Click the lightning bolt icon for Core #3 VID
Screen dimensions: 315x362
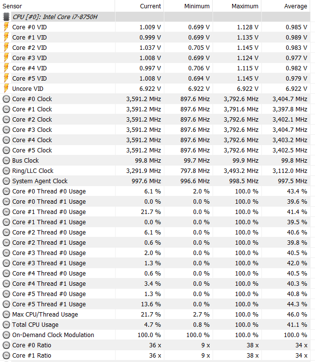[6, 58]
